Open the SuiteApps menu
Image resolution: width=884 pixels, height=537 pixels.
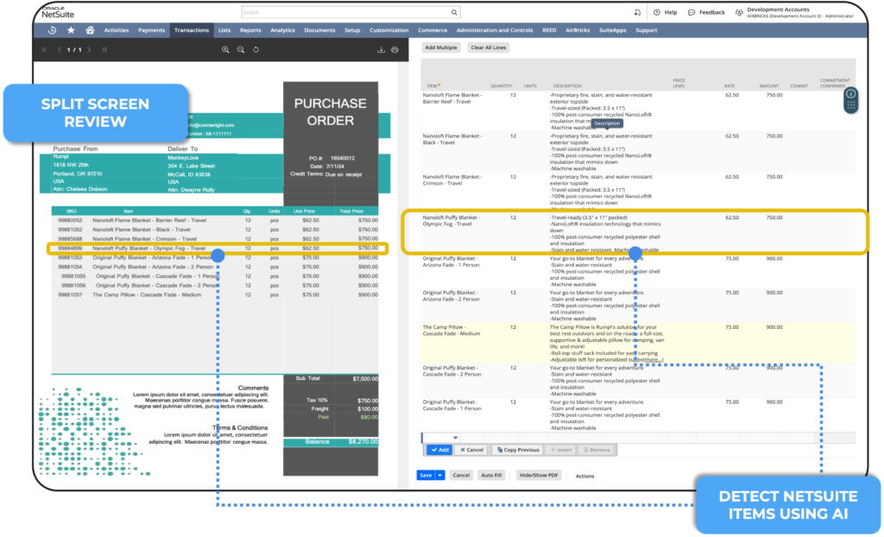(x=613, y=30)
